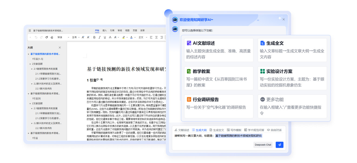Open the 宋体 font family dropdown
This screenshot has width=357, height=163.
pyautogui.click(x=63, y=37)
